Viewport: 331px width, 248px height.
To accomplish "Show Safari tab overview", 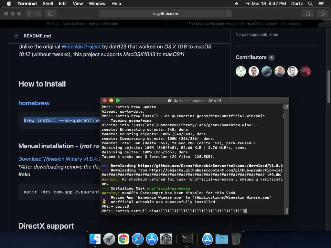I will coord(322,14).
